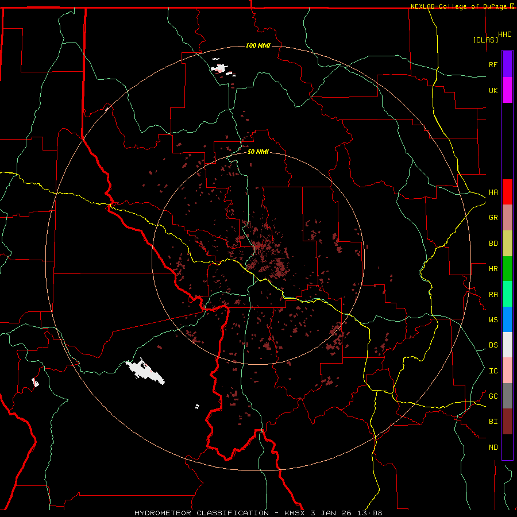Click the 100 NMI range ring label

(x=258, y=45)
